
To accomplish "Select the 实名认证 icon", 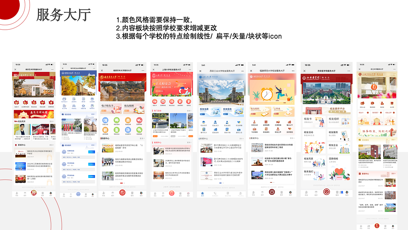I will tap(105, 120).
